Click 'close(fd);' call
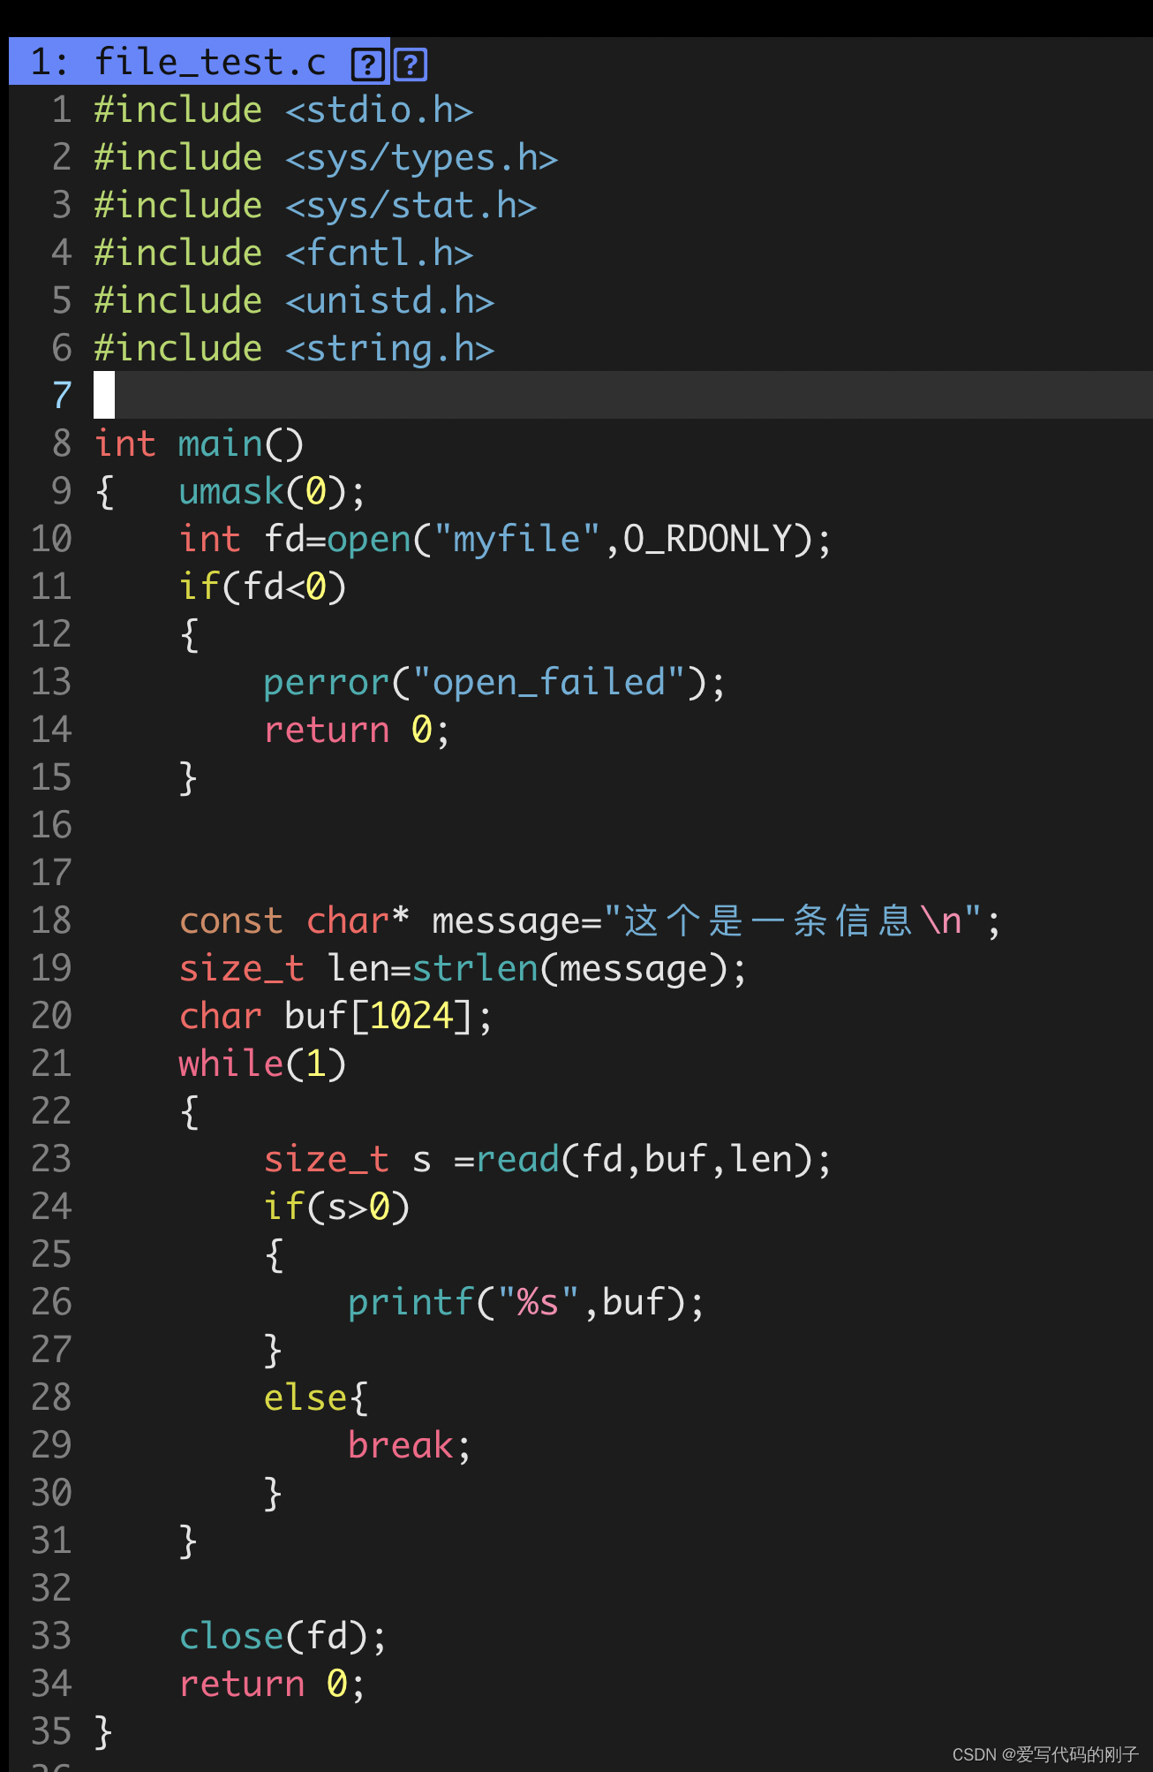 point(283,1637)
